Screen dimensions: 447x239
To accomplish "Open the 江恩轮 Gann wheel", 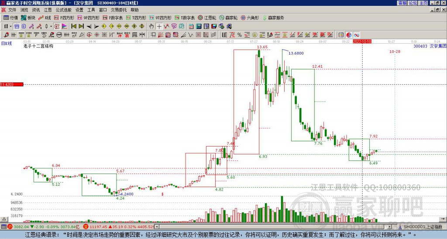I will click(207, 17).
